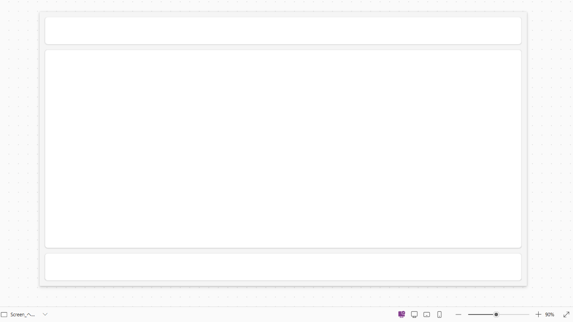Viewport: 573px width, 322px height.
Task: Click the fit to window arrows icon
Action: [566, 315]
